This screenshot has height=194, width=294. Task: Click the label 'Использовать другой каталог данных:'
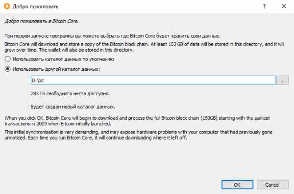[x=56, y=69]
